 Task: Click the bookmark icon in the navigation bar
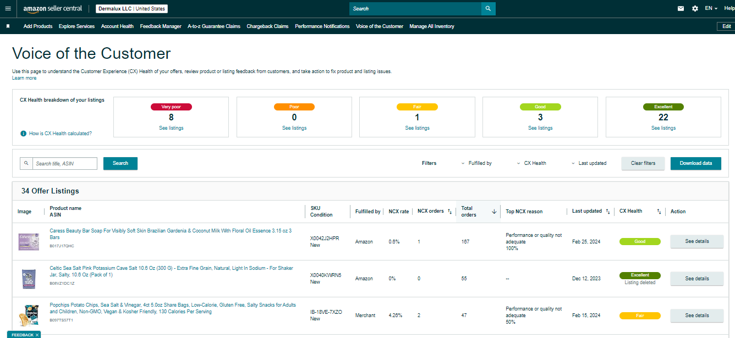coord(8,26)
